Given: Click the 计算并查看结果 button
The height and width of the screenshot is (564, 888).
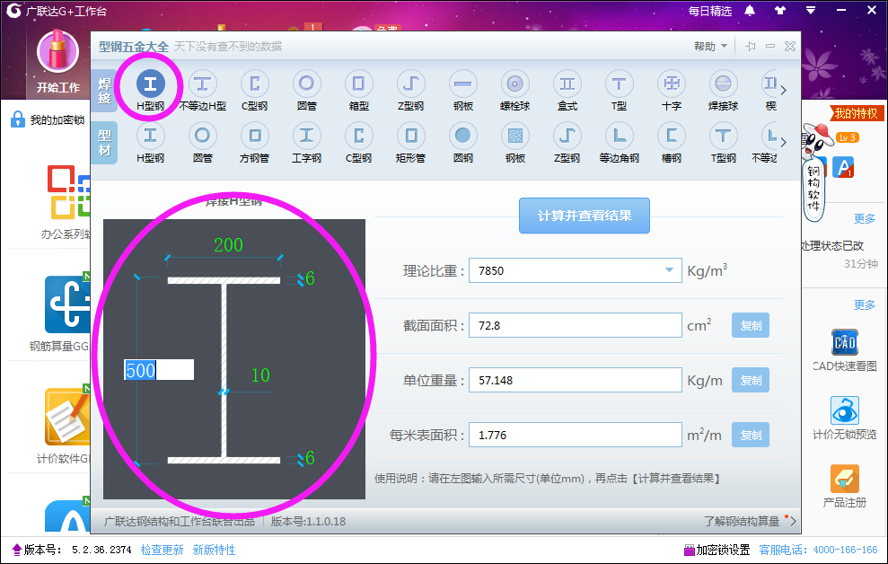Looking at the screenshot, I should pyautogui.click(x=584, y=216).
